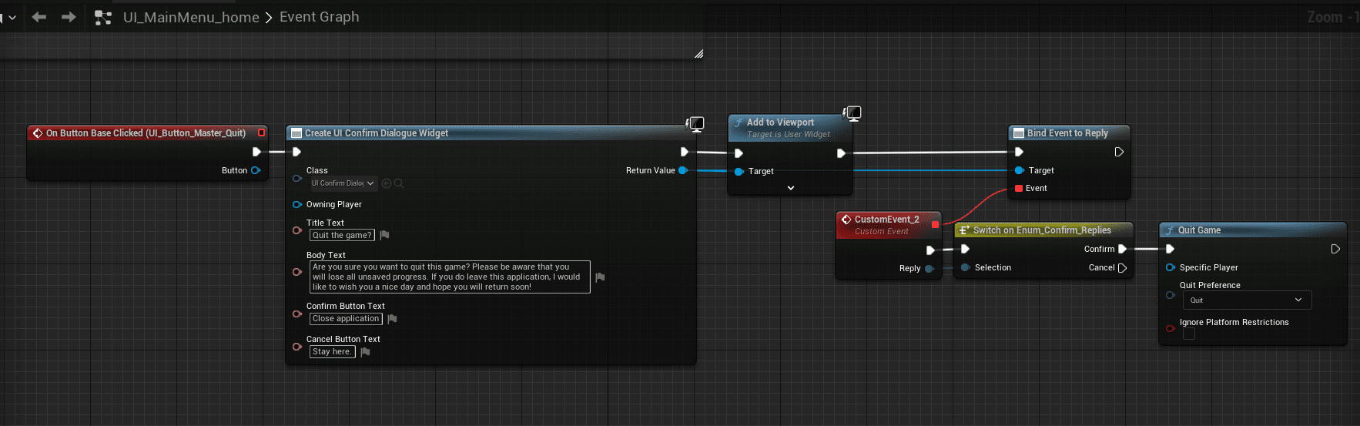Select the Add to Viewport node title
1360x426 pixels.
[780, 122]
